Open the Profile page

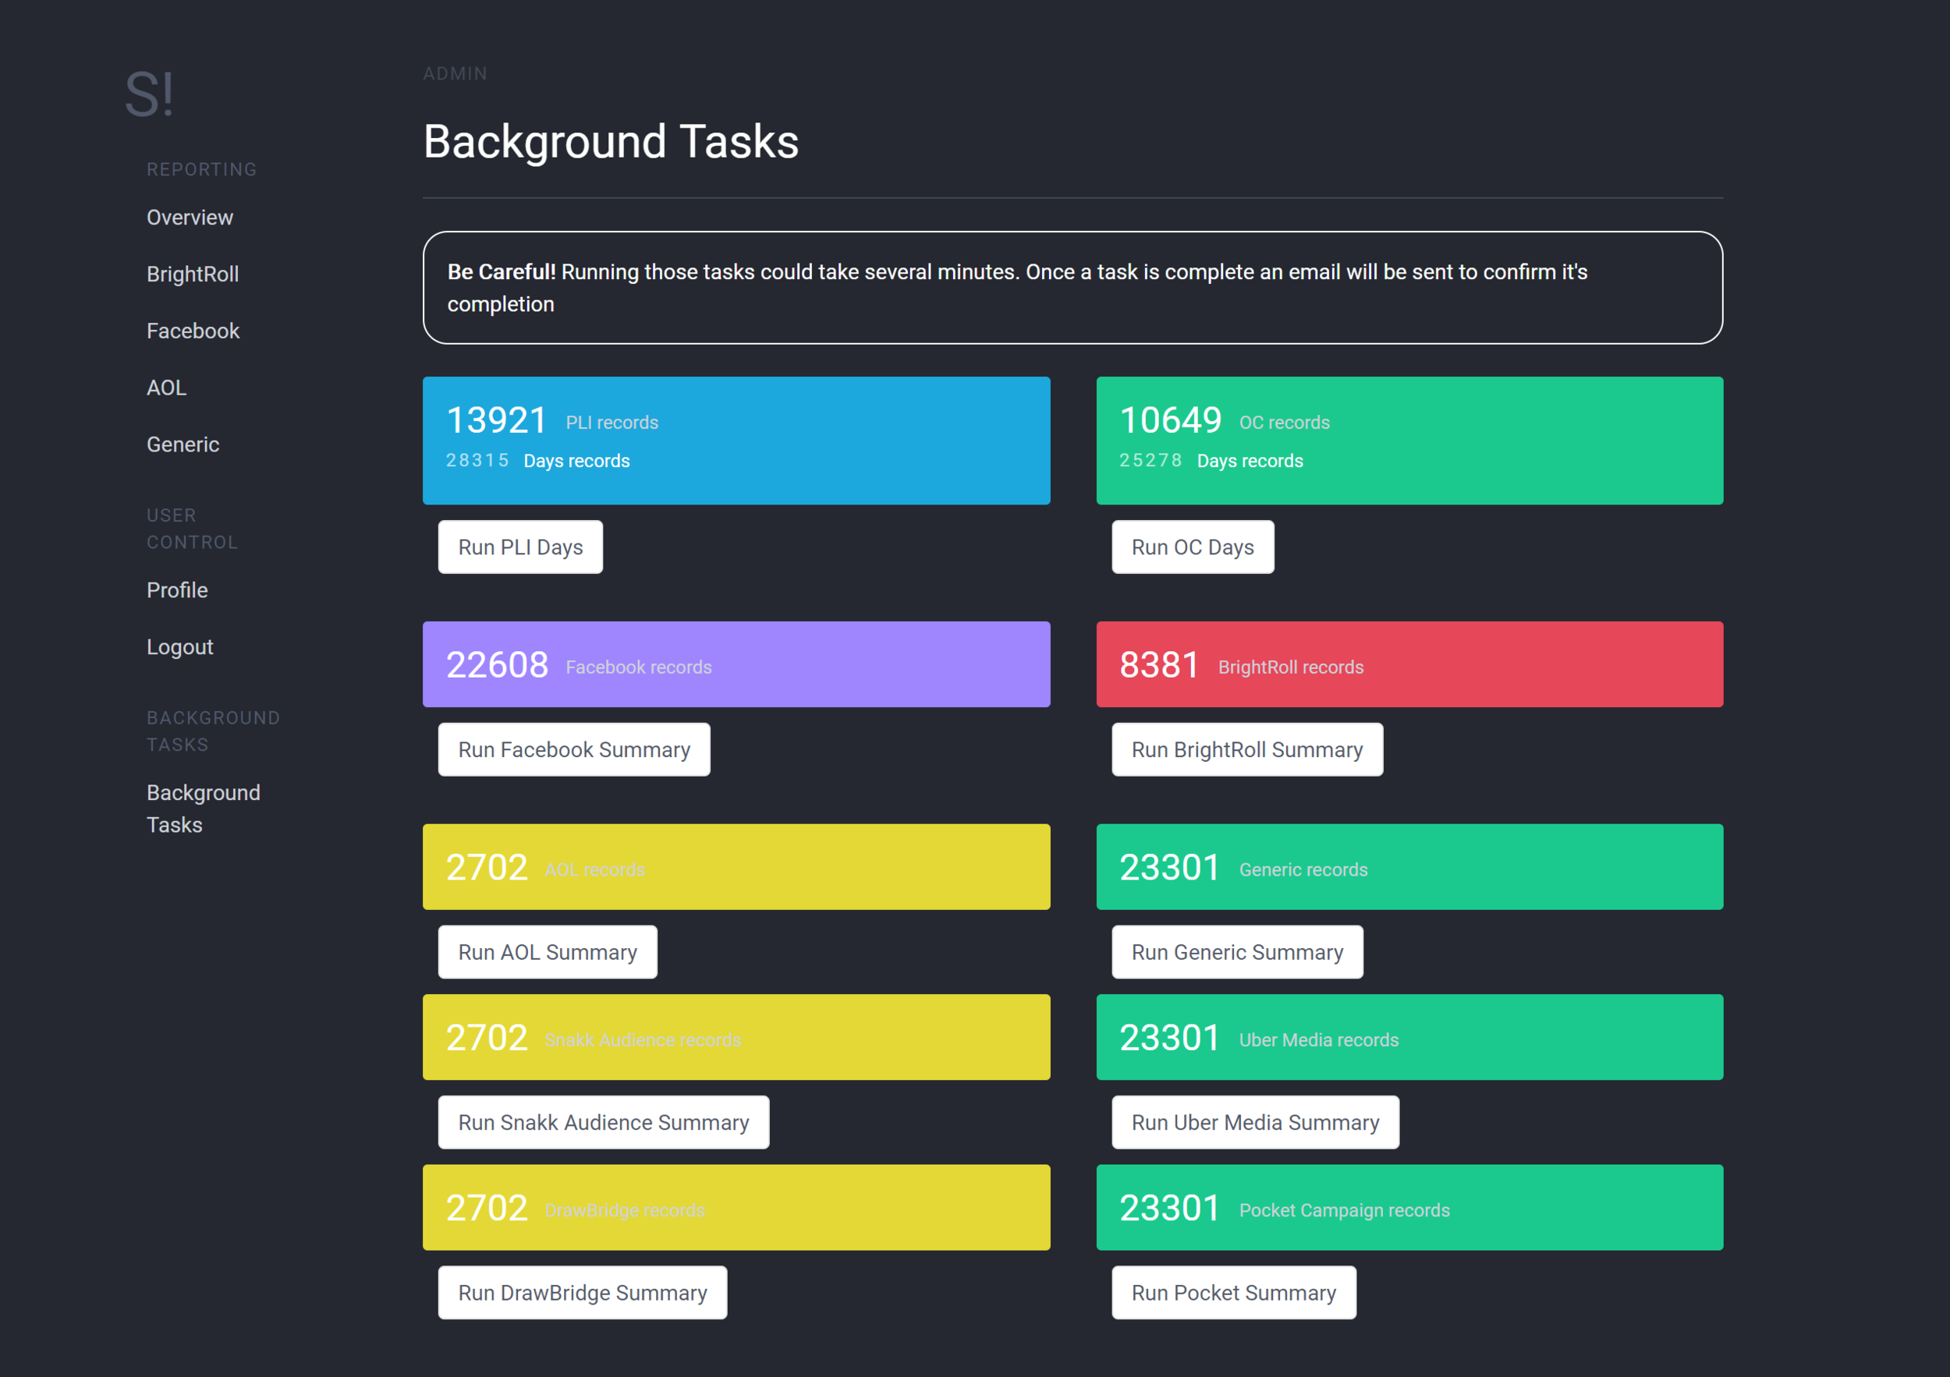[x=176, y=590]
